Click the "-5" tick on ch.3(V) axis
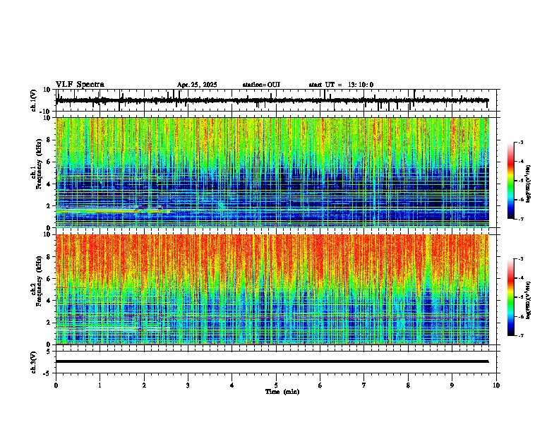This screenshot has height=432, width=559. (x=47, y=373)
